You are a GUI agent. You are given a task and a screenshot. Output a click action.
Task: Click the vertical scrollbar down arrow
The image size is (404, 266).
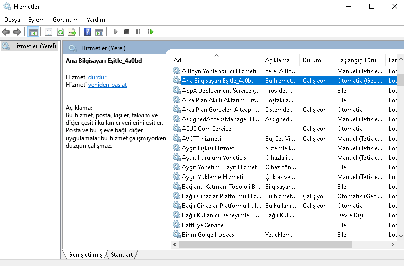(x=401, y=236)
